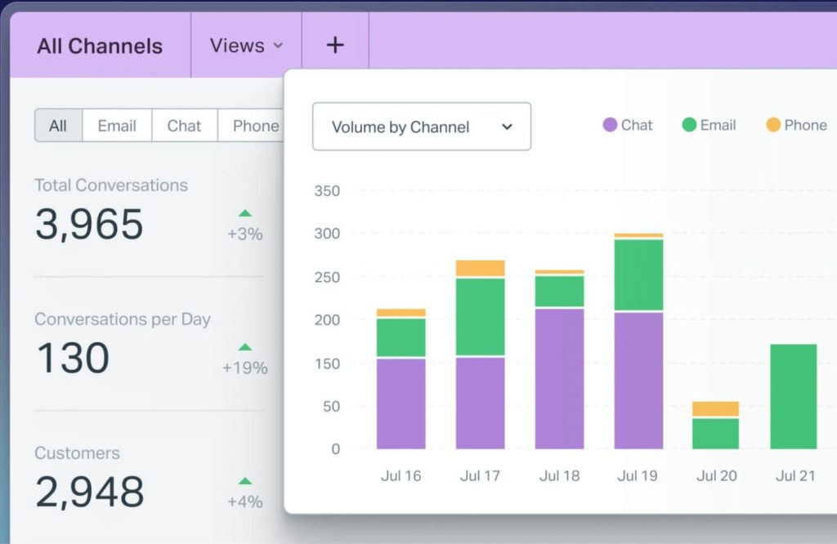This screenshot has height=544, width=837.
Task: Open the Volume by Channel dropdown
Action: 421,127
